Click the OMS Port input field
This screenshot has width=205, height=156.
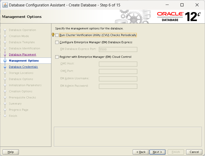point(118,72)
